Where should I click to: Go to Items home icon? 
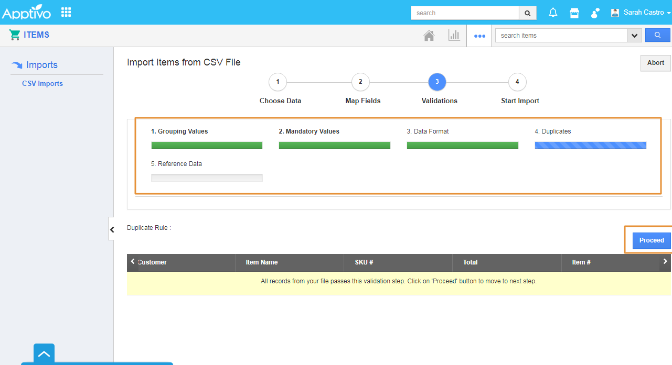(x=429, y=36)
